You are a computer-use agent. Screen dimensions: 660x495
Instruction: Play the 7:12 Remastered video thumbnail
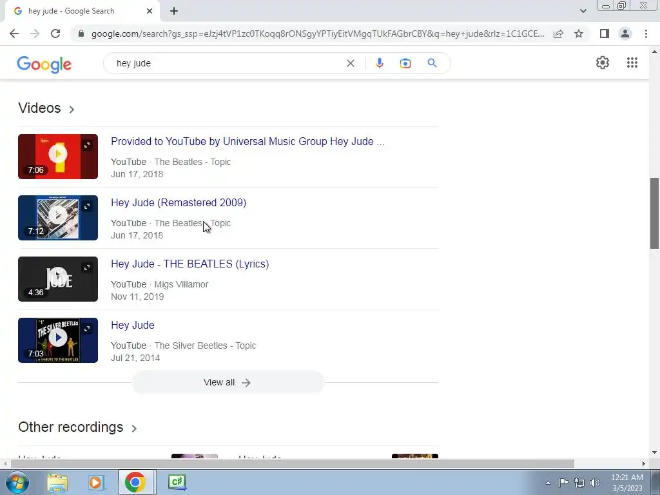click(58, 215)
